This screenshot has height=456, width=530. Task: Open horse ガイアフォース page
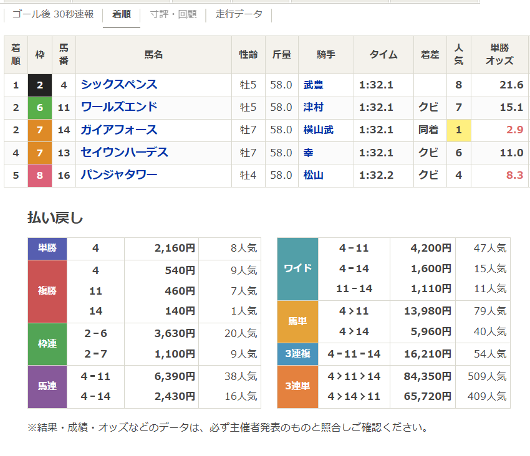tap(119, 130)
